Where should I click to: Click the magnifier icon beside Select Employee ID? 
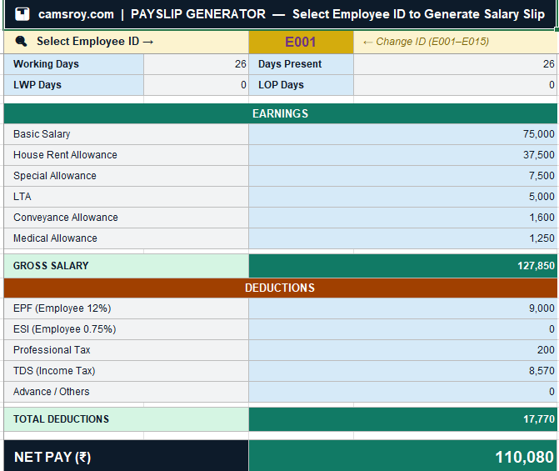(21, 42)
